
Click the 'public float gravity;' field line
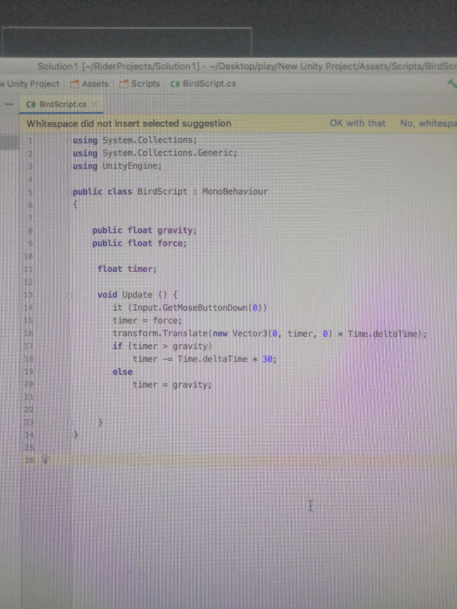[x=144, y=230]
